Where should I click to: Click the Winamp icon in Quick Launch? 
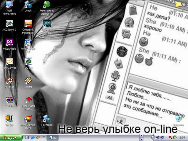coord(38,137)
